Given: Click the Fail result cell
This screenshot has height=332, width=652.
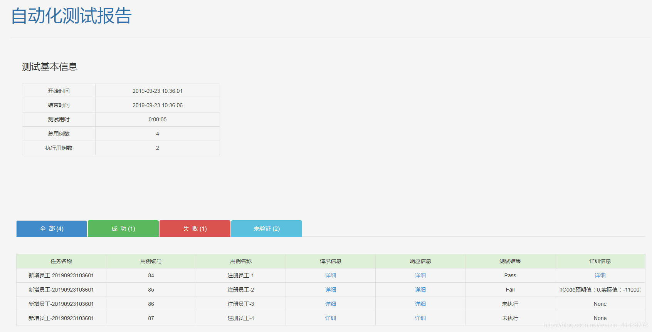Looking at the screenshot, I should tap(510, 290).
